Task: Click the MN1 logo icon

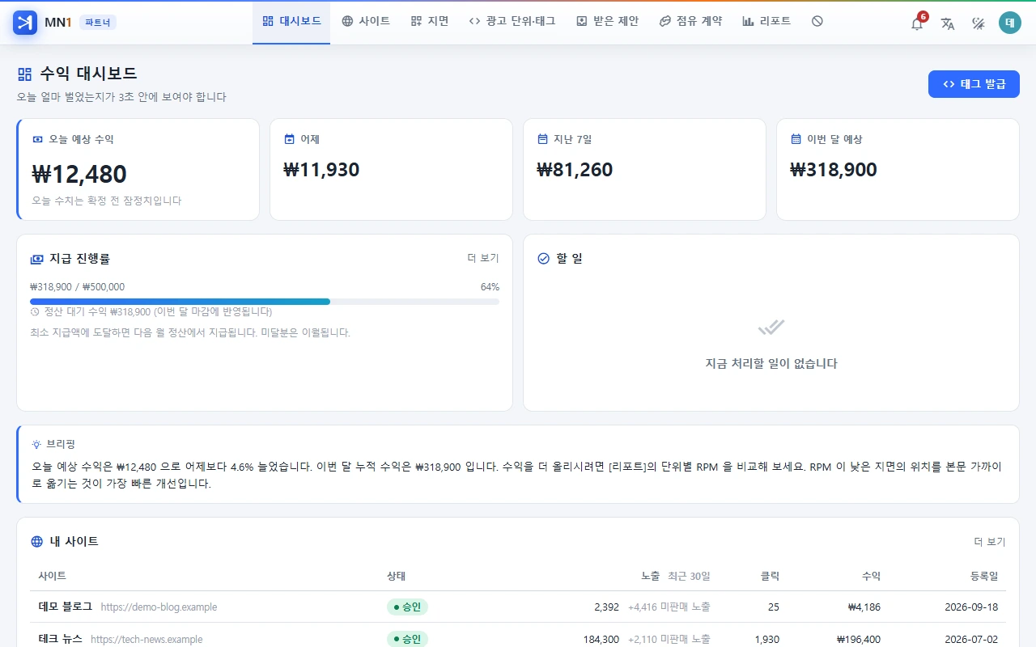Action: [x=25, y=23]
